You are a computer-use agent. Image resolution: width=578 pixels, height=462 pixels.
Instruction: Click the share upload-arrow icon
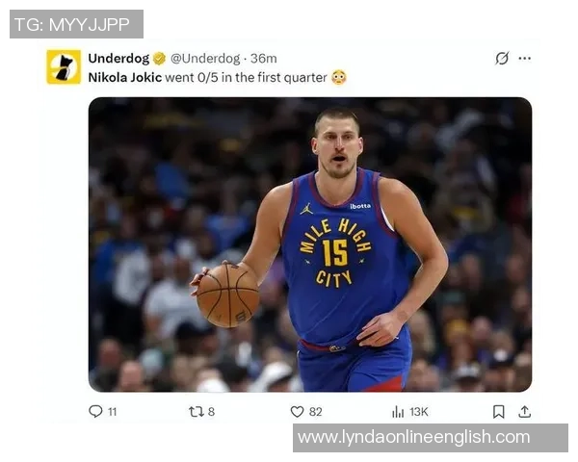[x=524, y=411]
